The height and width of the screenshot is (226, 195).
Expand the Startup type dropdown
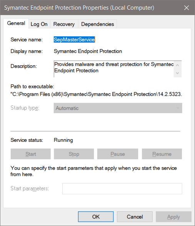(118, 108)
